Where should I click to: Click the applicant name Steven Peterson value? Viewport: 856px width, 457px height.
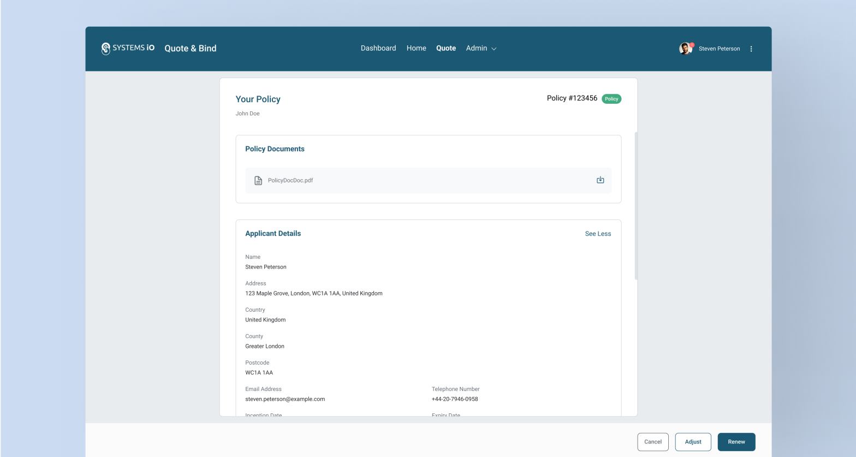(x=266, y=267)
